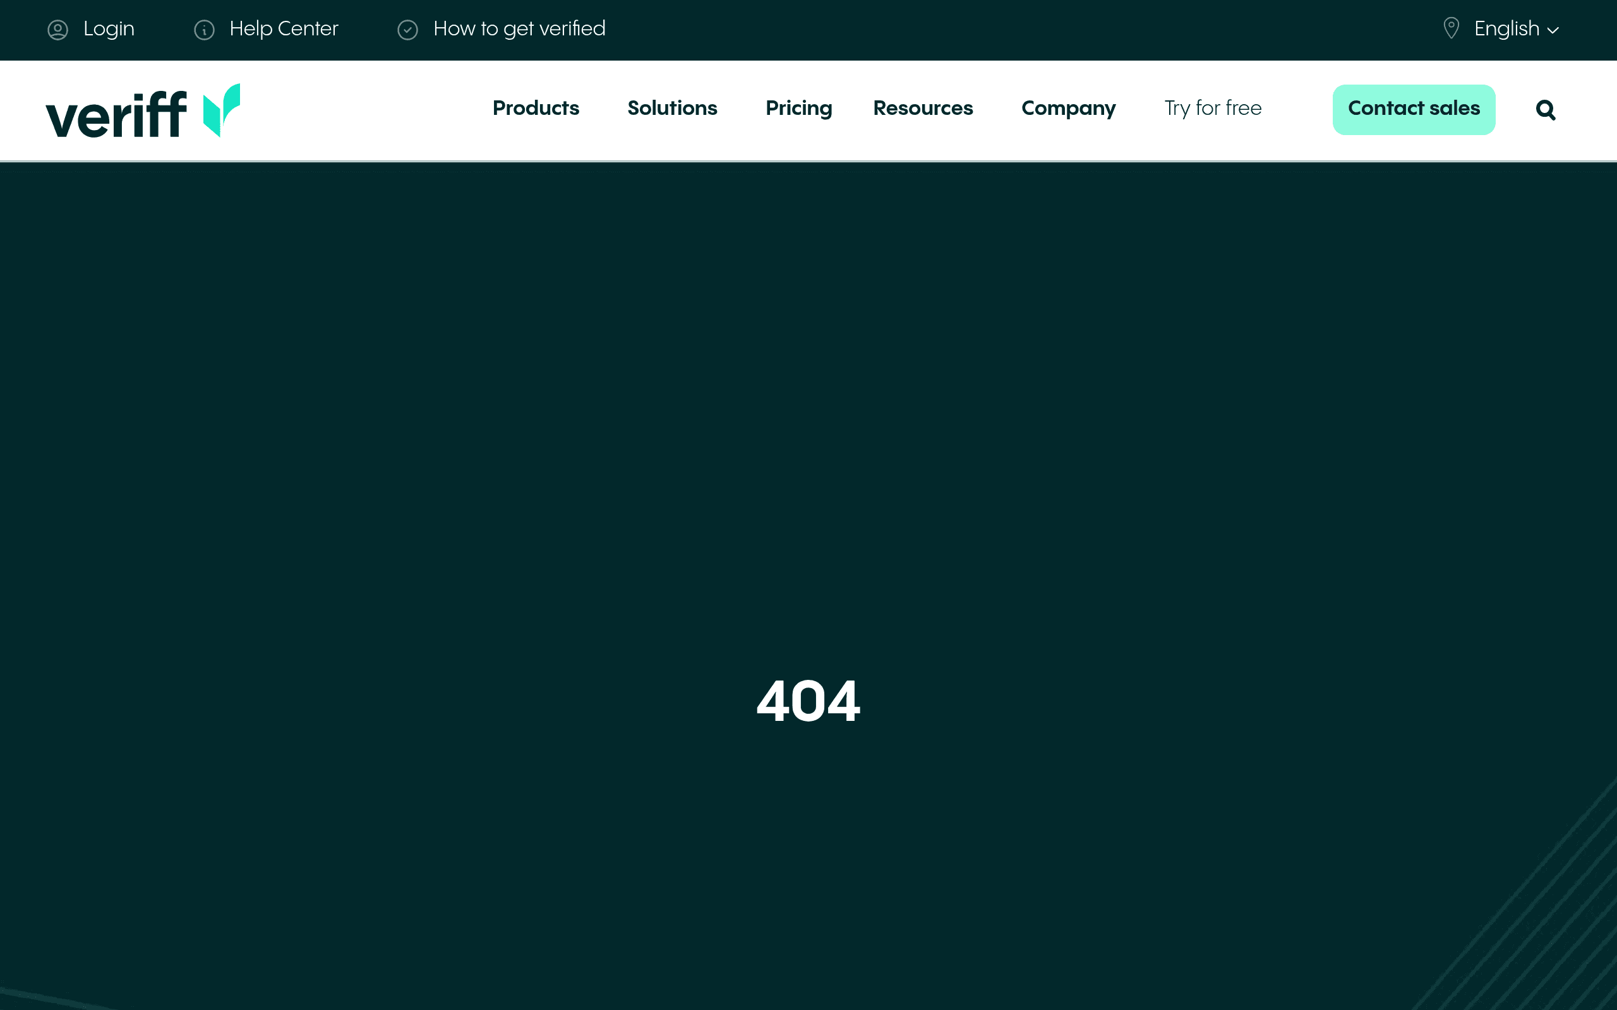Open How to get verified link

point(519,30)
